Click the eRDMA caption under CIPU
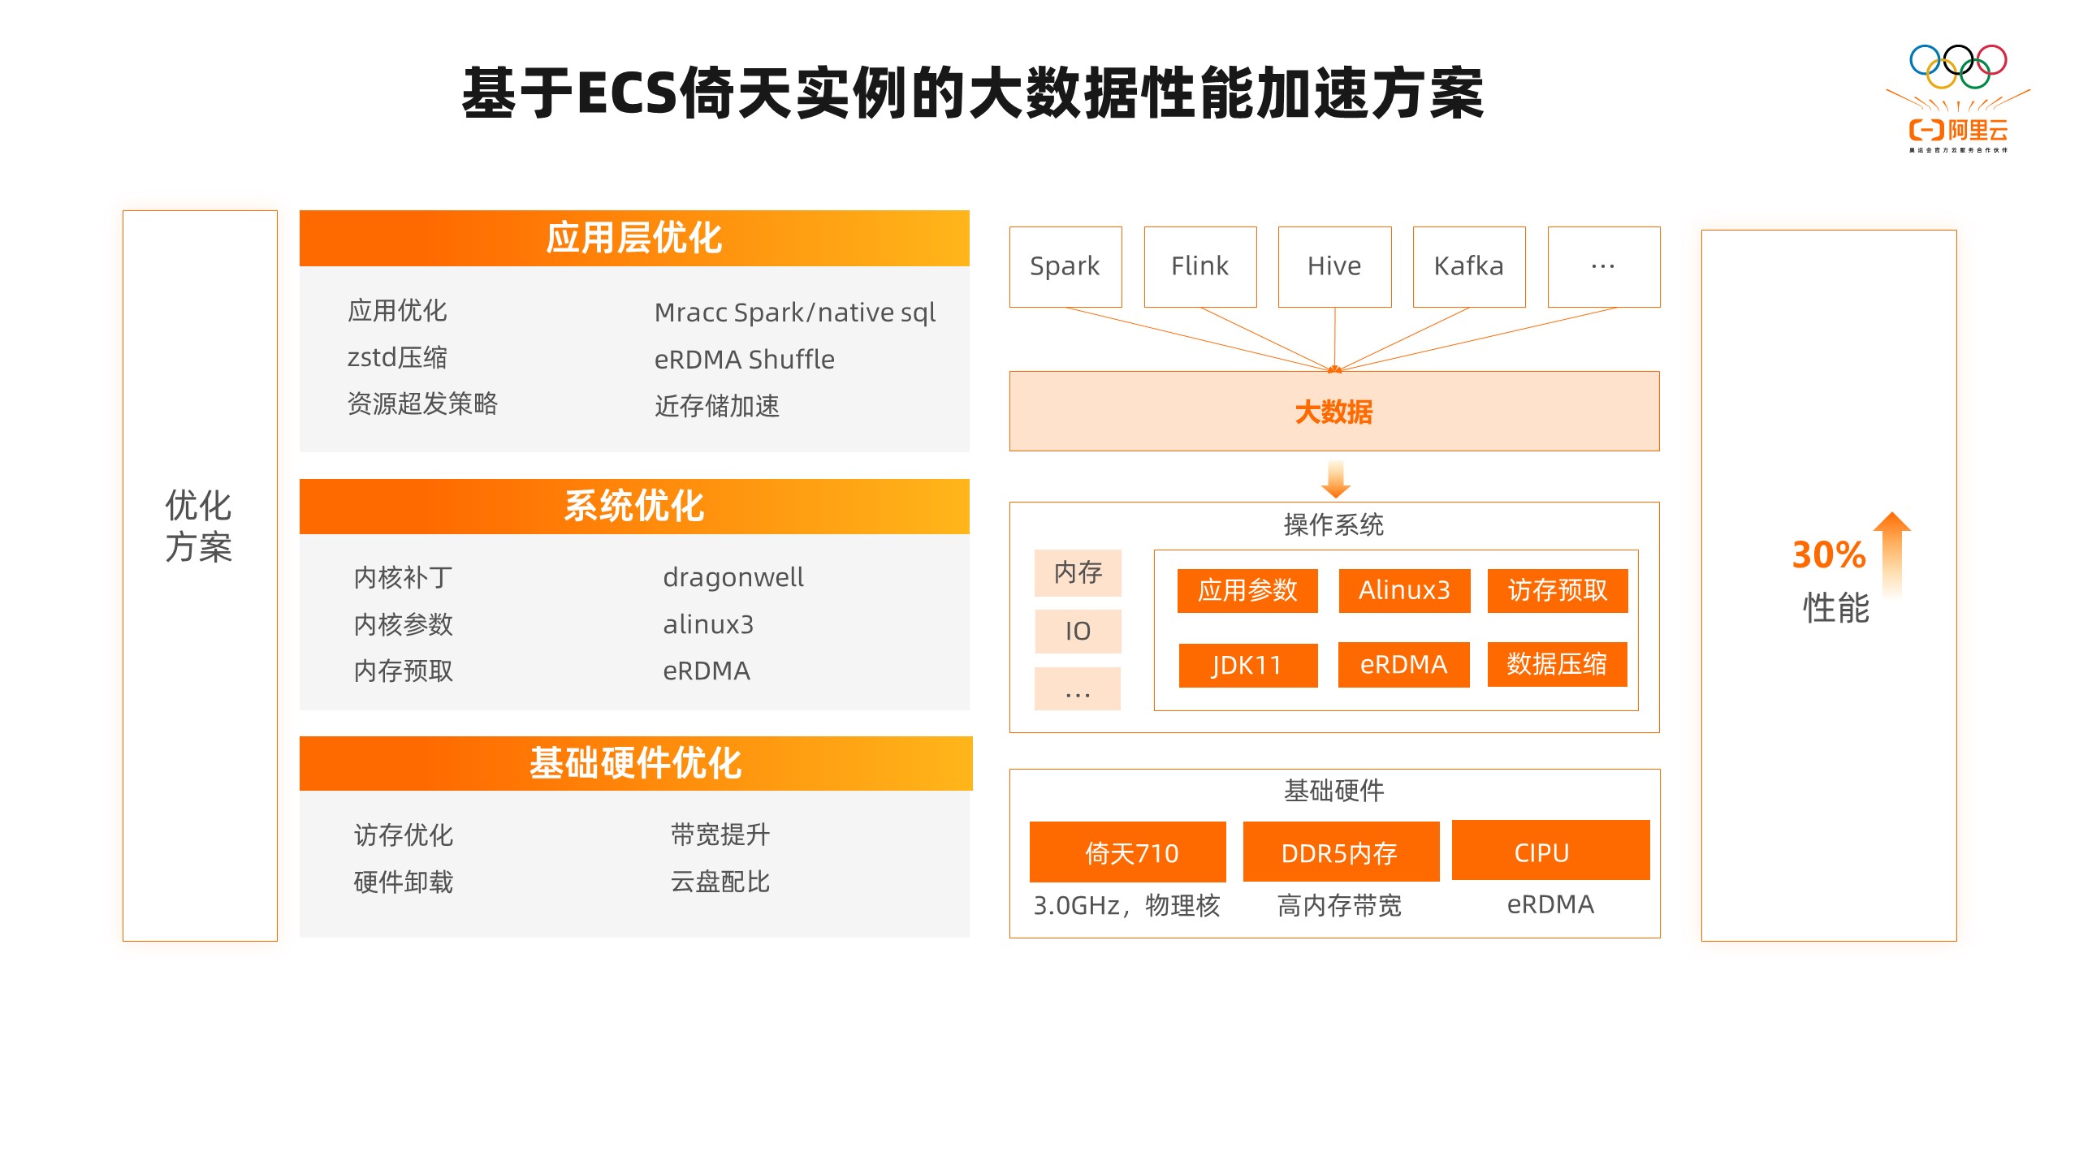Image resolution: width=2079 pixels, height=1169 pixels. [x=1550, y=904]
